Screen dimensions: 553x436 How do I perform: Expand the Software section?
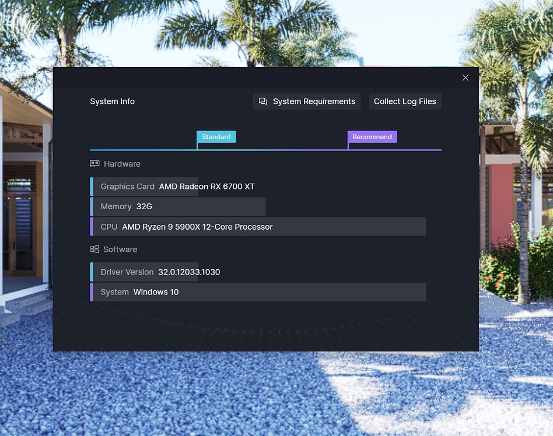point(120,249)
